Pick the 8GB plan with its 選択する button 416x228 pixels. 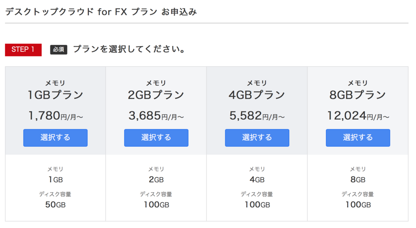coord(357,138)
